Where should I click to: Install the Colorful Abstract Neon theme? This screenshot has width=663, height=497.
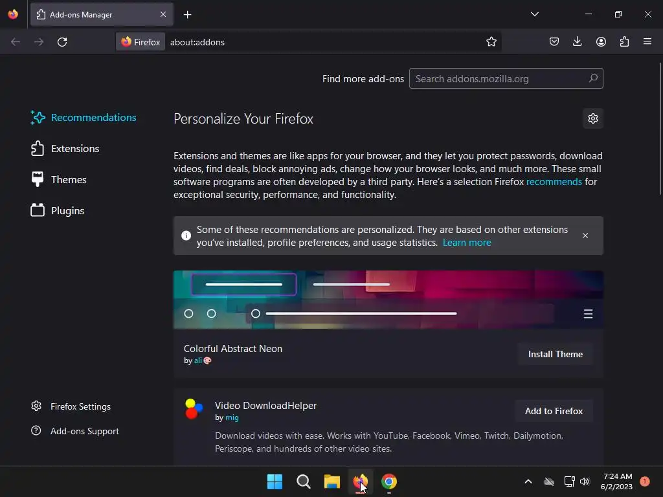click(x=555, y=354)
